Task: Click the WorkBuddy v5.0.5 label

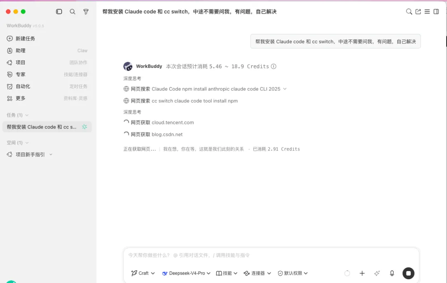Action: 25,26
